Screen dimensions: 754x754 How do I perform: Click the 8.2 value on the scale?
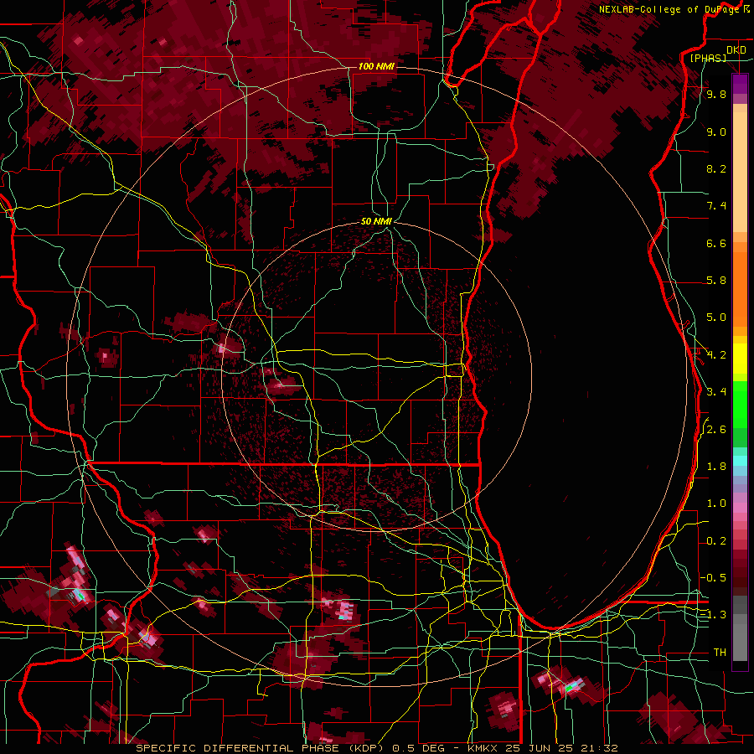(716, 168)
